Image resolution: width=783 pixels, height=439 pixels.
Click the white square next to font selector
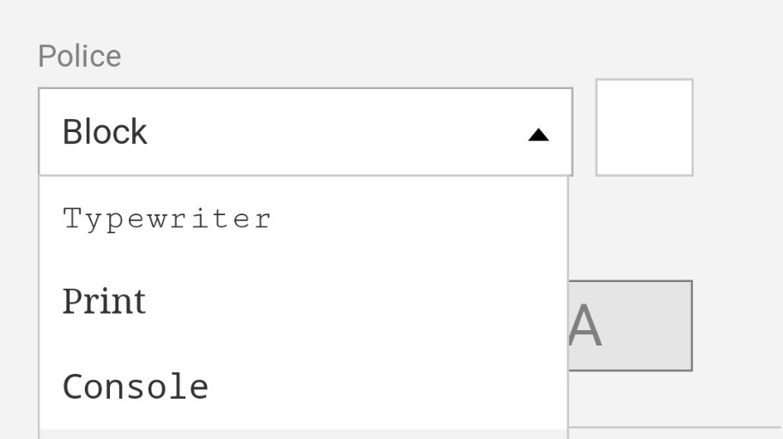coord(644,128)
